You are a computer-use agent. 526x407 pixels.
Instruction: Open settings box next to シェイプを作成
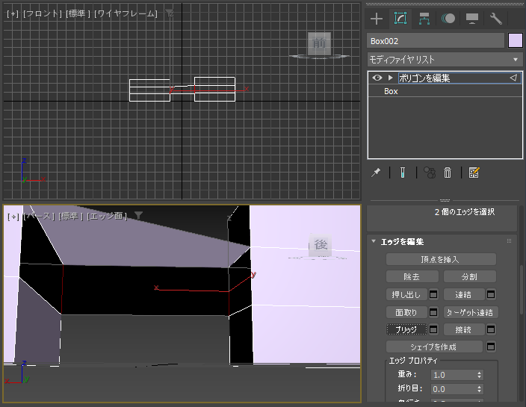[491, 347]
